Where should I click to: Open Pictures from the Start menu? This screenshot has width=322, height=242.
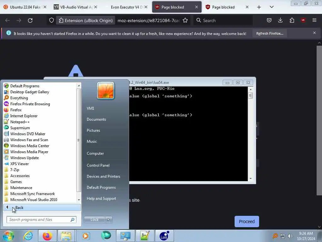pyautogui.click(x=93, y=130)
